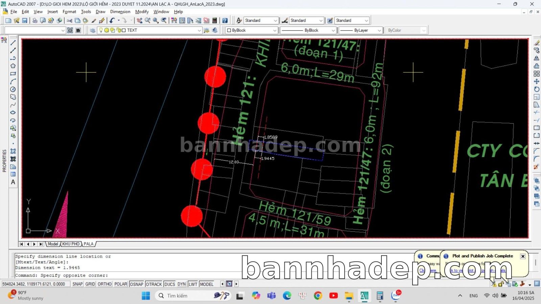Open the Dimension menu
The image size is (541, 304).
120,11
